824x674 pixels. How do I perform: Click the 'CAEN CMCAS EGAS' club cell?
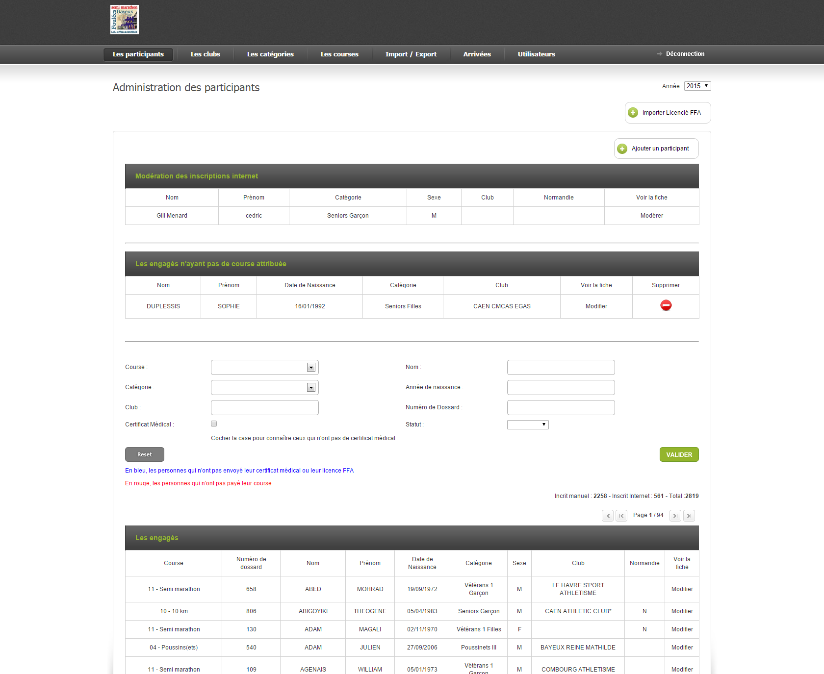click(x=502, y=306)
